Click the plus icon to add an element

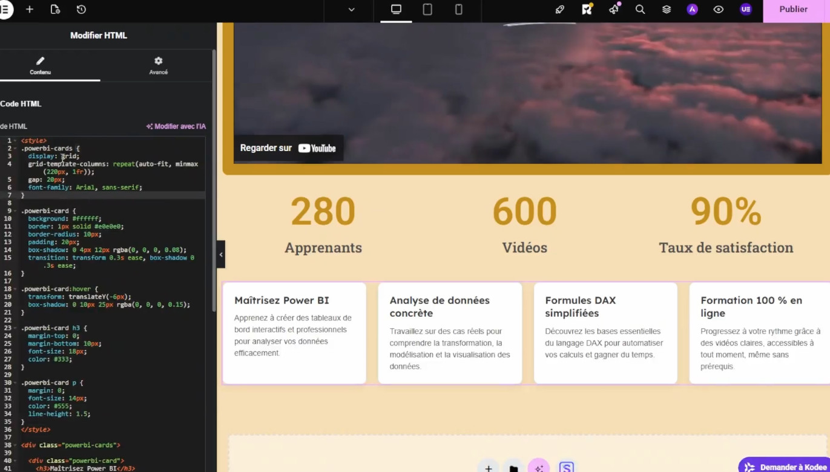pyautogui.click(x=30, y=10)
